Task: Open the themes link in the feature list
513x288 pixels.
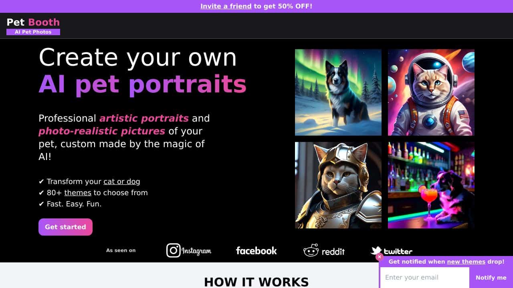Action: (78, 193)
